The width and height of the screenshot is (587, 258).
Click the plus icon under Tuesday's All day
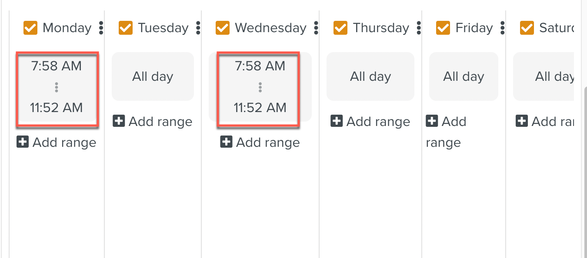click(x=119, y=121)
